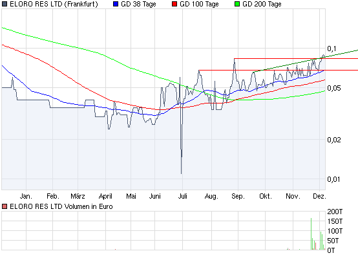Select the GD 38 Tage legend label

138,4
